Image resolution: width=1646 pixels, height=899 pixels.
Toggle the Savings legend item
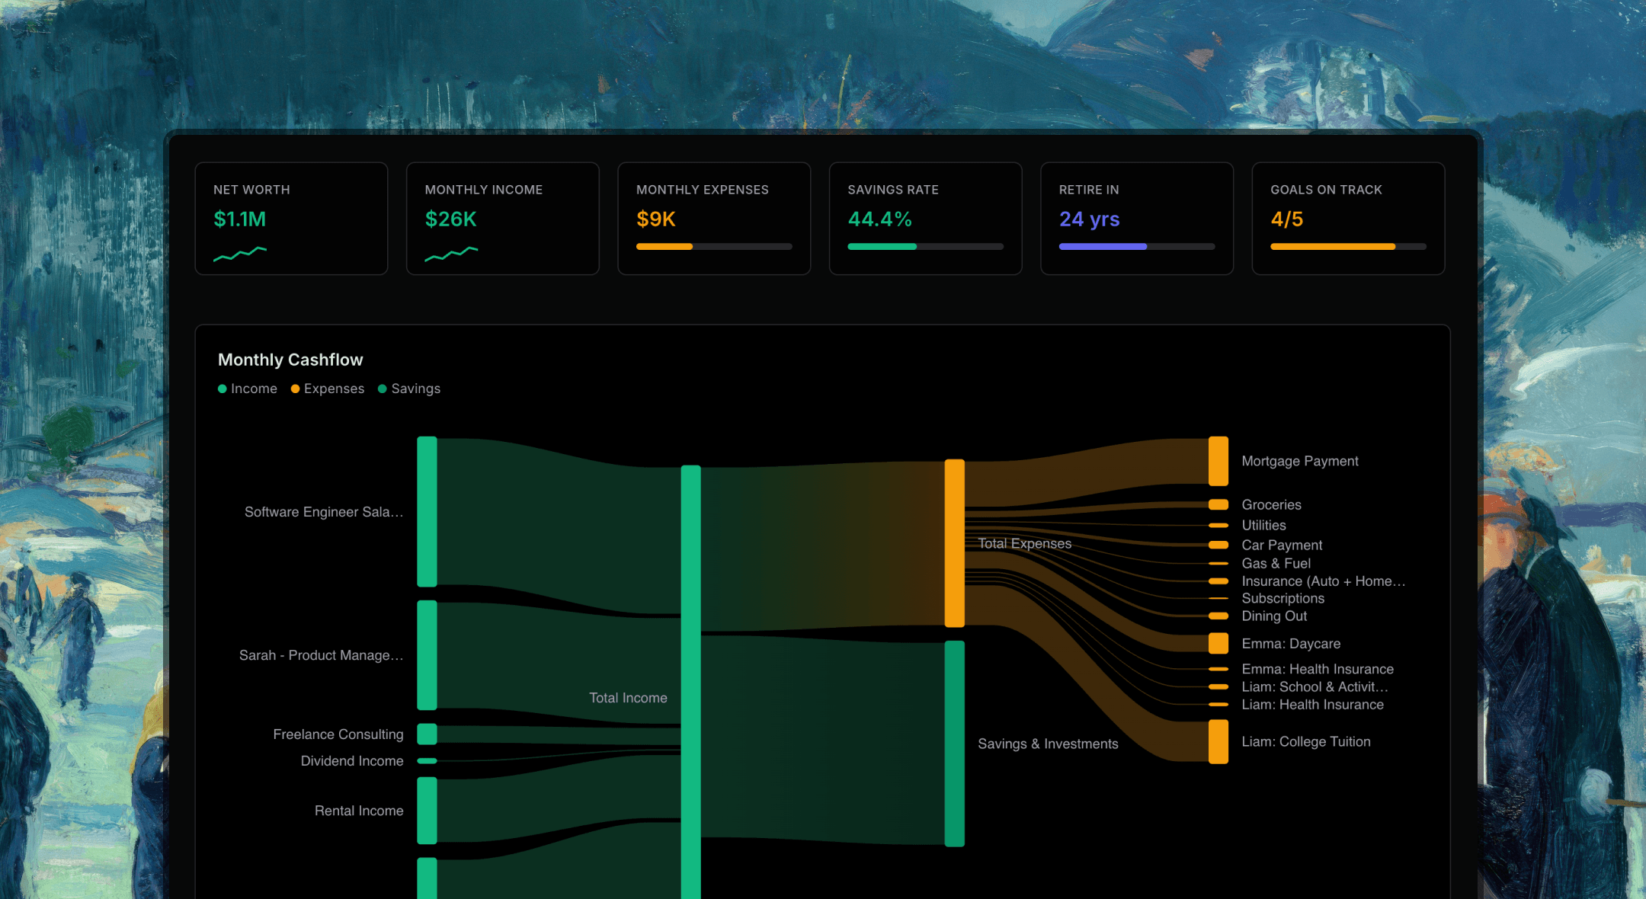click(x=409, y=389)
